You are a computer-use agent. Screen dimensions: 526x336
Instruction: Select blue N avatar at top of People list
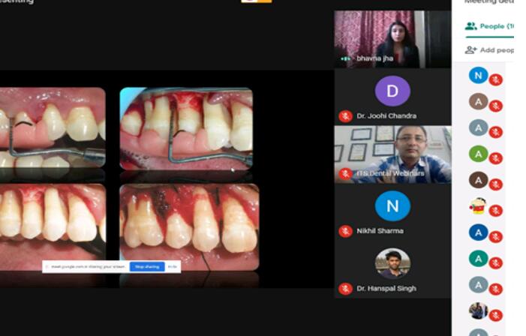click(x=478, y=75)
